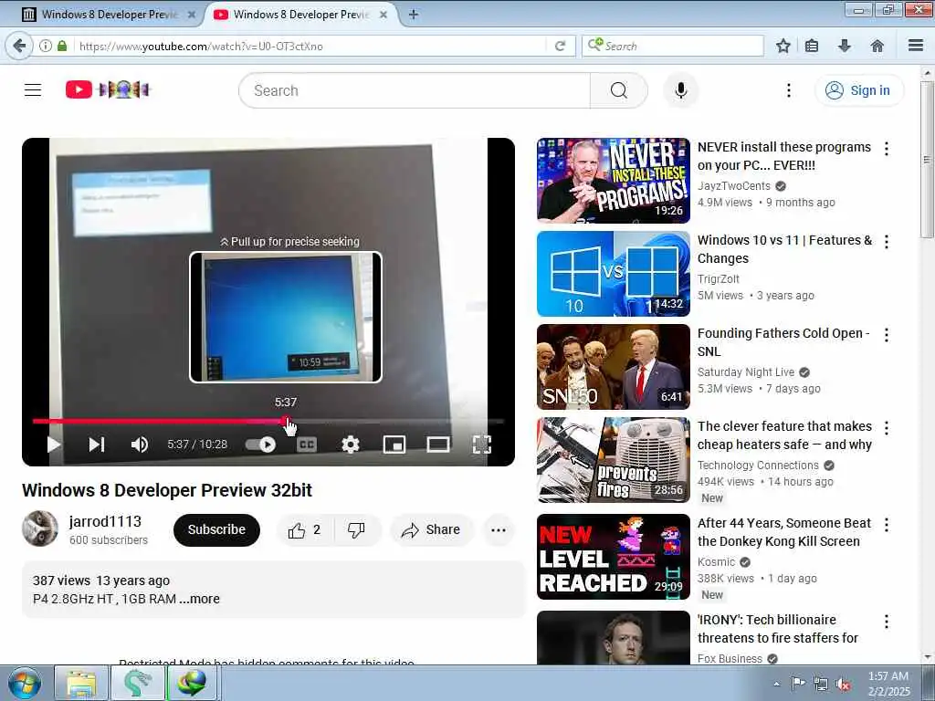Viewport: 935px width, 701px height.
Task: Open options menu for Founding Fathers video
Action: (886, 335)
